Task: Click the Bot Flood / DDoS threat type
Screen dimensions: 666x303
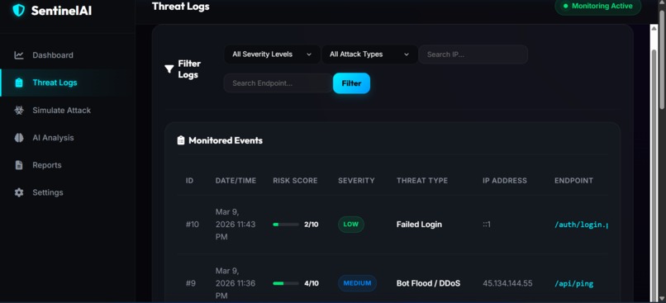Action: pyautogui.click(x=428, y=283)
